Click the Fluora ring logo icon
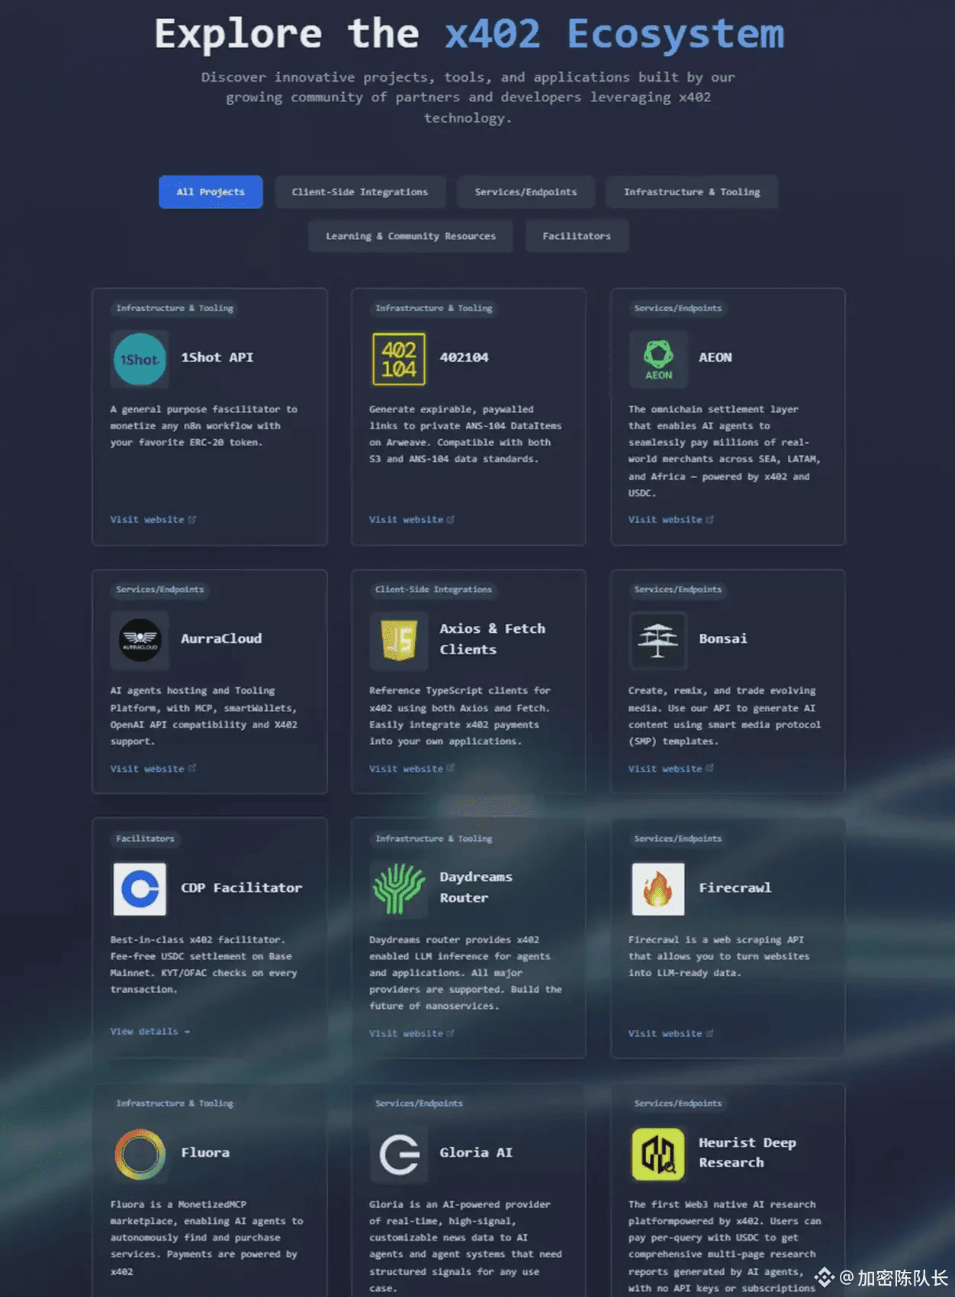Screen dimensions: 955x1297 [x=140, y=1154]
